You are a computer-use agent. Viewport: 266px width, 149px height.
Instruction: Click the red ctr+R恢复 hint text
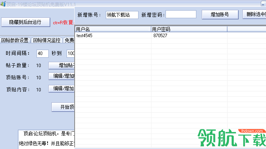tap(64, 22)
